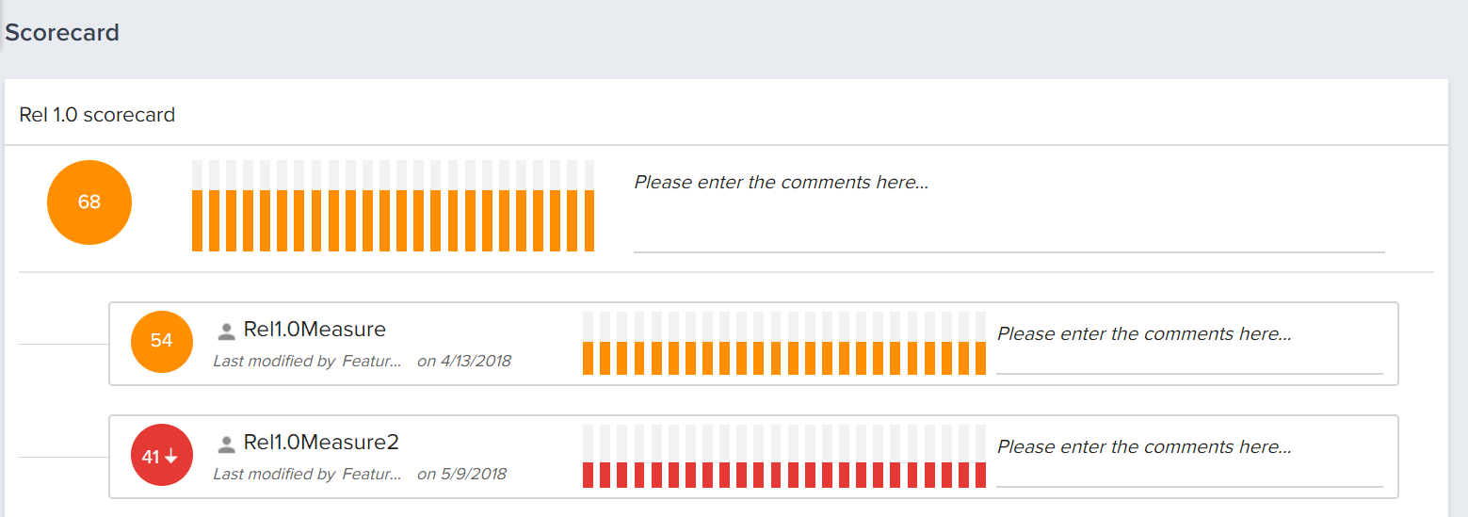Click the red 41 score circle
This screenshot has height=517, width=1468.
click(x=162, y=456)
